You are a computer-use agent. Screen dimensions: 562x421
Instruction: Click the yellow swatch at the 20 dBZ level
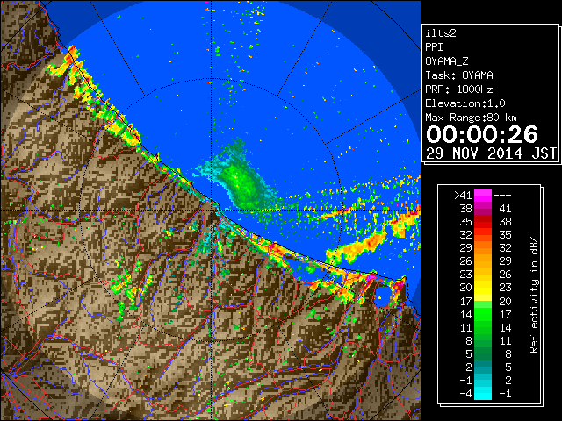point(483,288)
